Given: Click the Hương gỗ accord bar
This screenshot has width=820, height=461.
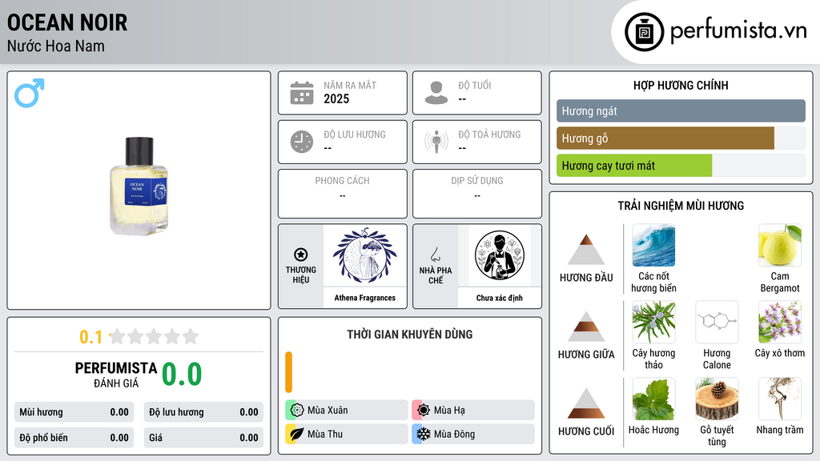Looking at the screenshot, I should pyautogui.click(x=681, y=138).
